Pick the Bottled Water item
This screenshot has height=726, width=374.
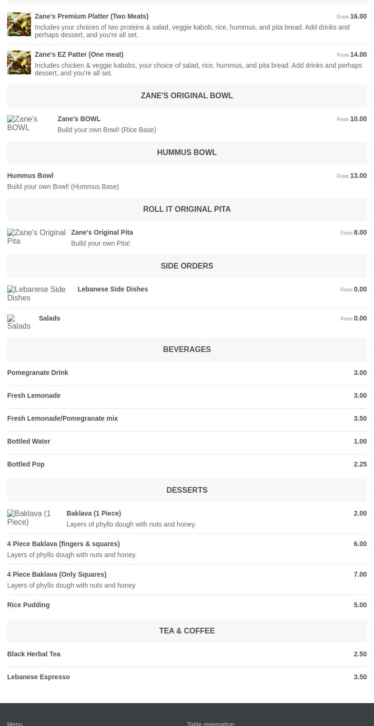coord(29,441)
